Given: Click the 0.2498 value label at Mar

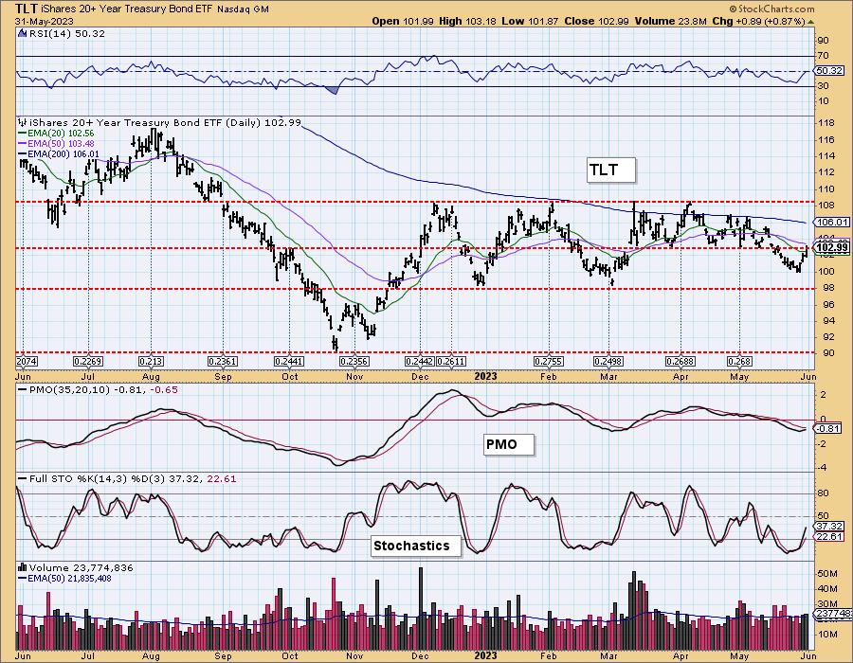Looking at the screenshot, I should (608, 362).
